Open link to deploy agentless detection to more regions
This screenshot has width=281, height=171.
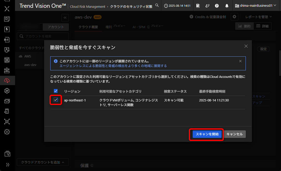tap(113, 66)
